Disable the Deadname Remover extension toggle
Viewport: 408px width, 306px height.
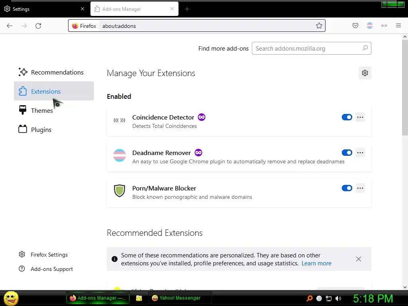tap(347, 153)
